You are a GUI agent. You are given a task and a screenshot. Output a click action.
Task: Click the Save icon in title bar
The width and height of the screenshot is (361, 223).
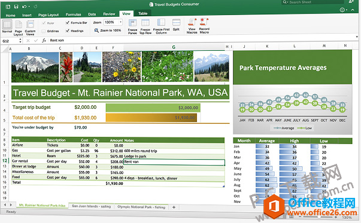click(16, 7)
